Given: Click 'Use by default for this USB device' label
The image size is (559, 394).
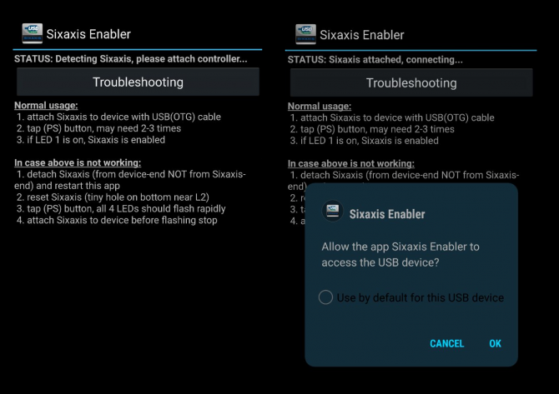Looking at the screenshot, I should 421,297.
